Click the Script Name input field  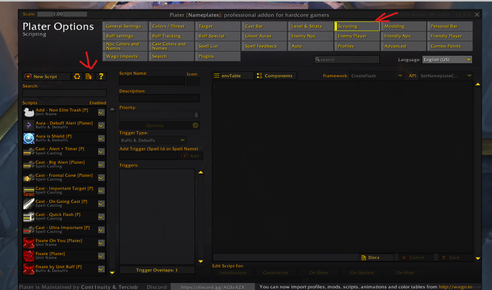152,81
